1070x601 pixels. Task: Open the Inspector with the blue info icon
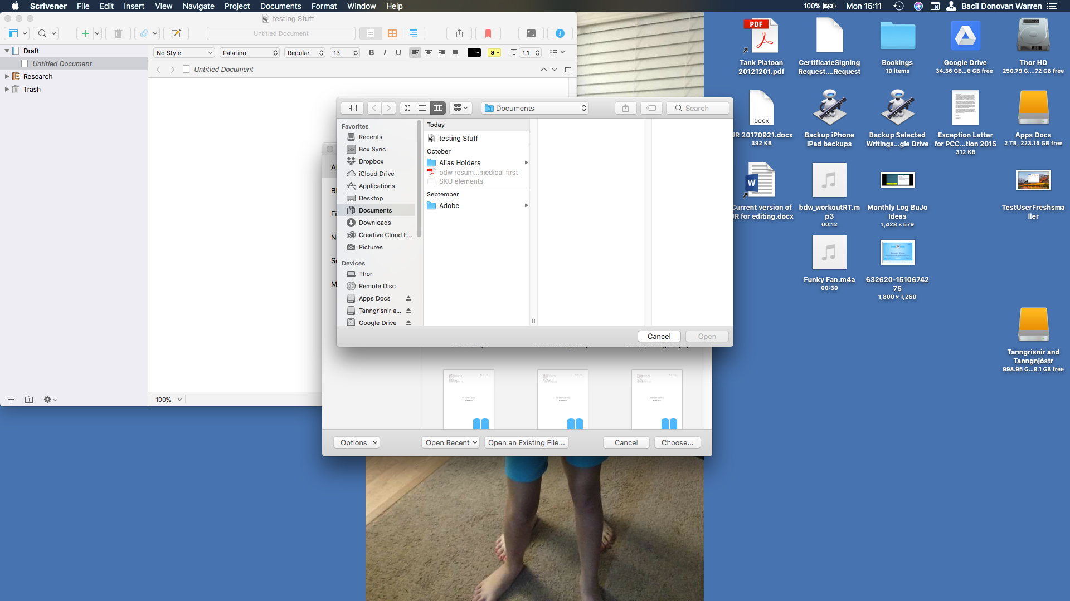(x=560, y=33)
